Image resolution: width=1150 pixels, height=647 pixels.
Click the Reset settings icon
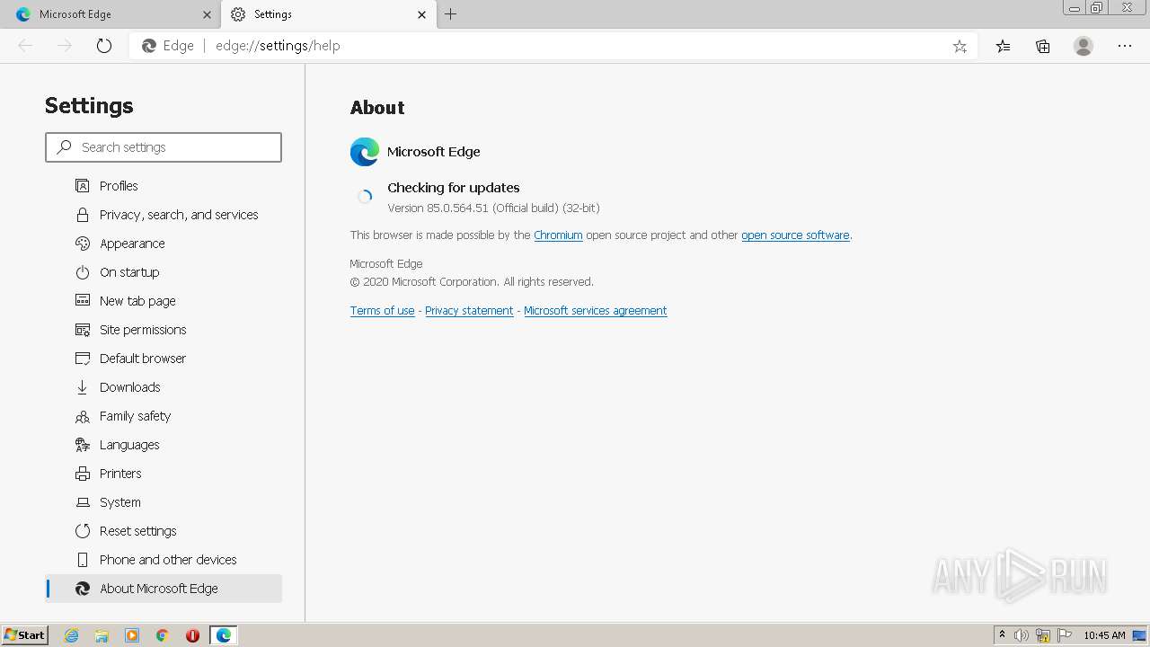coord(83,531)
